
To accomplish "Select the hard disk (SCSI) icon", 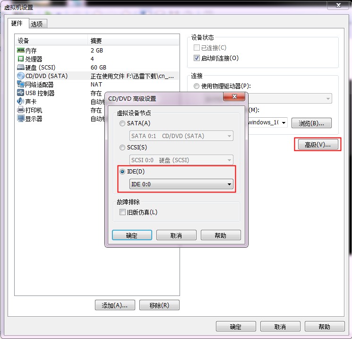I will click(x=20, y=68).
